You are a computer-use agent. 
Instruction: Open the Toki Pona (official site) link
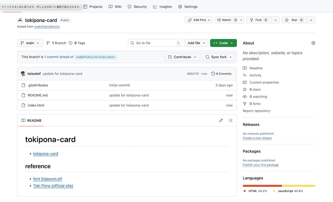coord(53,186)
